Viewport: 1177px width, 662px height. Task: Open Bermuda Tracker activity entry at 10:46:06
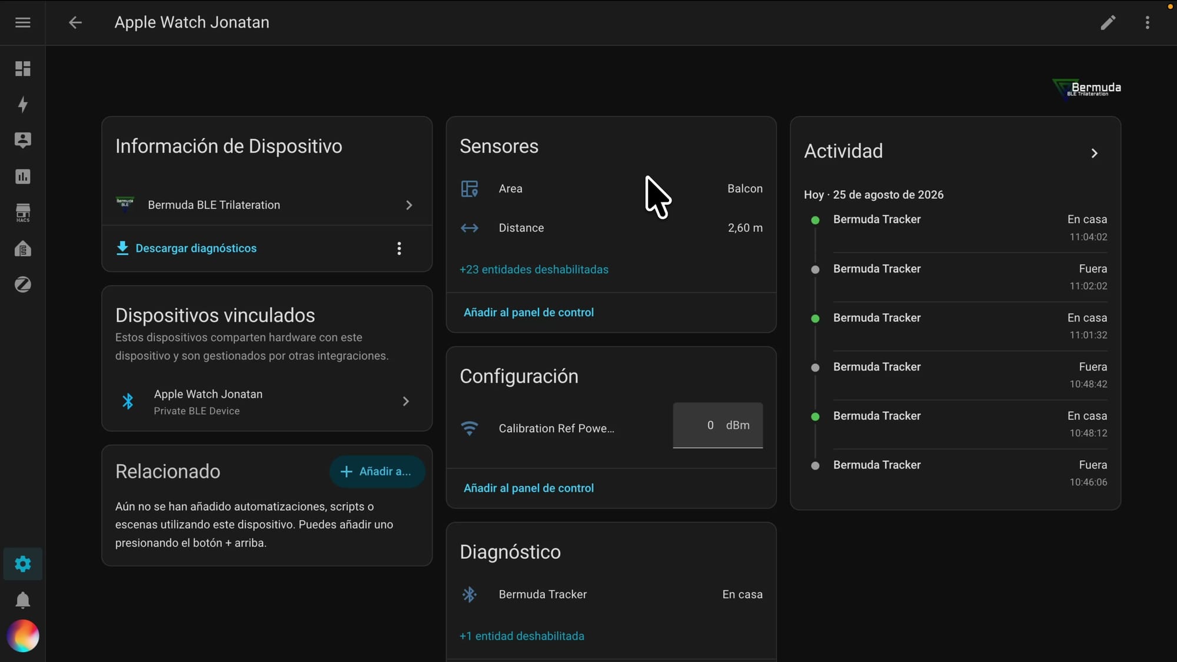956,473
